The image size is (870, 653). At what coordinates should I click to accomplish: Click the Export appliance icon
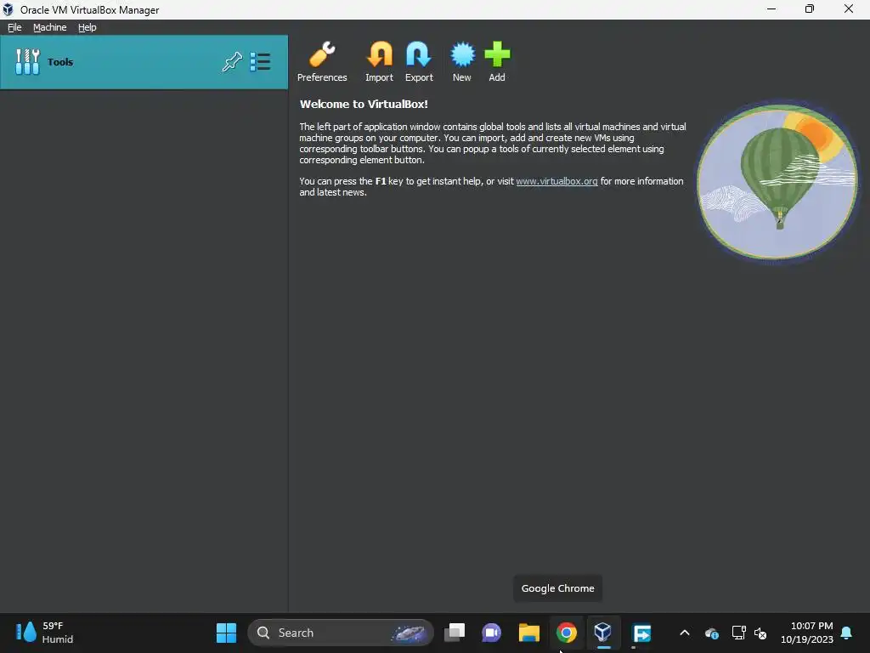tap(419, 61)
